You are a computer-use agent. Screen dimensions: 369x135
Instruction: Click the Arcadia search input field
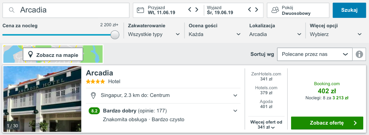coord(66,10)
